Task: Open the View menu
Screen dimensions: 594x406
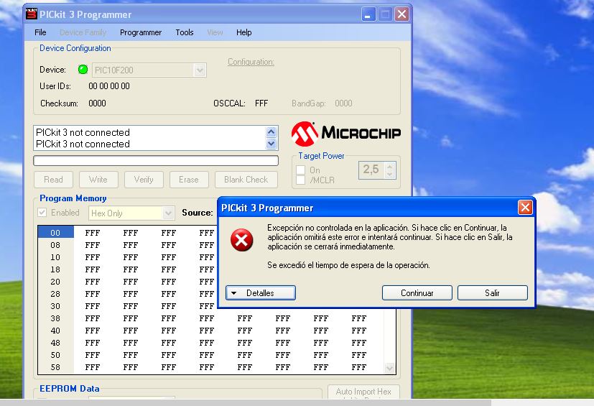Action: pos(215,32)
